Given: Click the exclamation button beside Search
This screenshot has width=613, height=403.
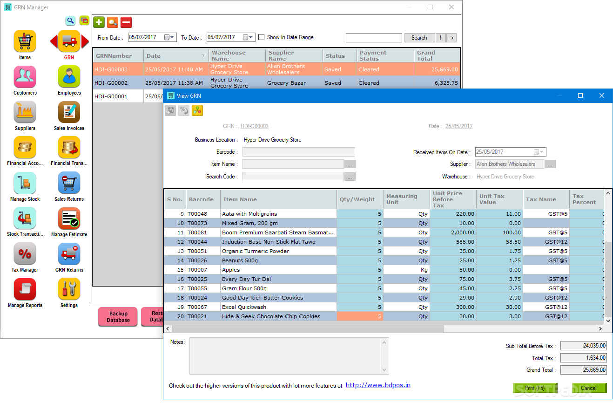Looking at the screenshot, I should (441, 38).
